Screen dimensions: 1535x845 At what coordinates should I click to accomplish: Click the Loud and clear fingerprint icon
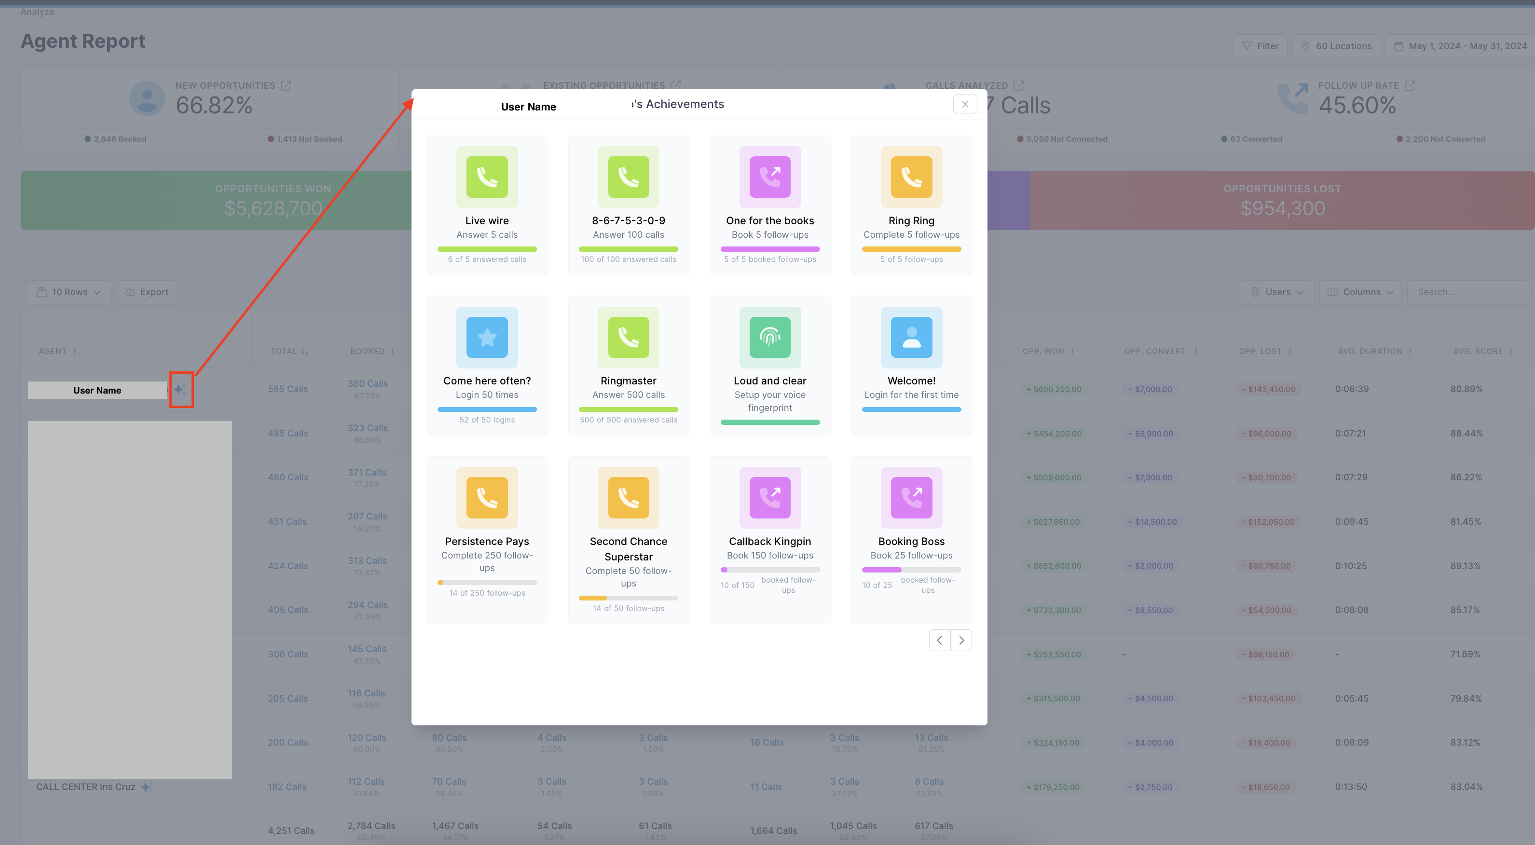click(x=770, y=337)
